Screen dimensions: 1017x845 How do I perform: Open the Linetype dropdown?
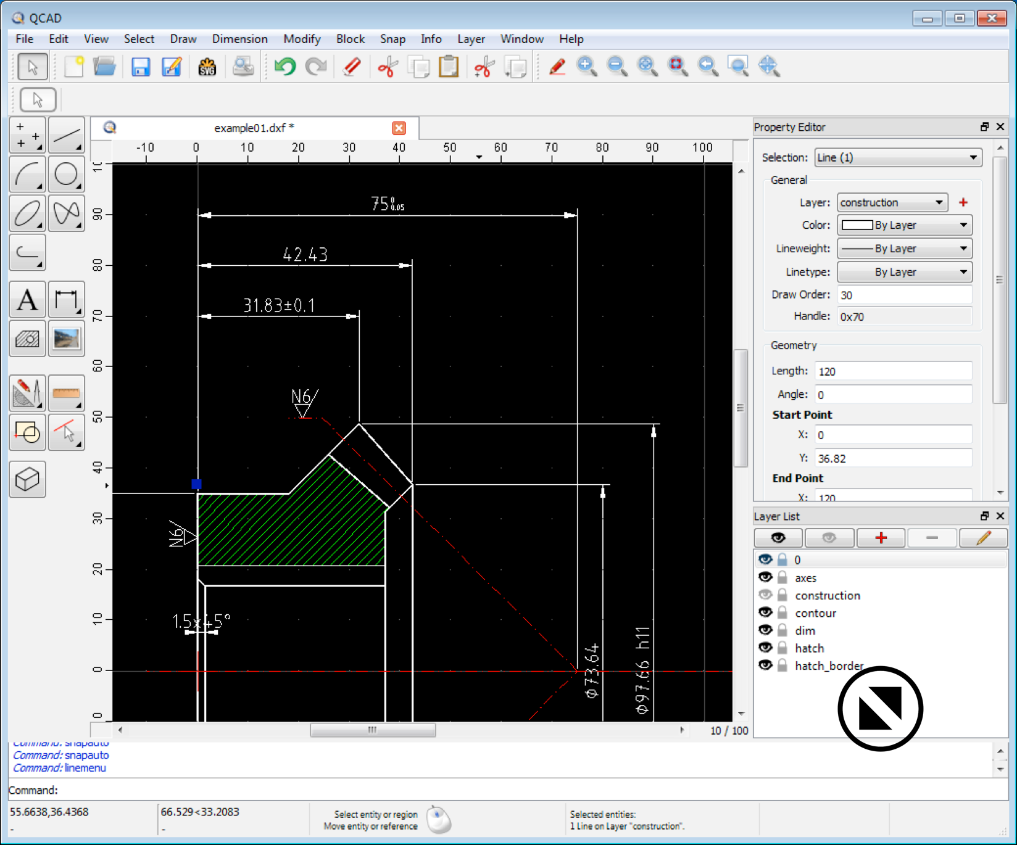pyautogui.click(x=904, y=271)
